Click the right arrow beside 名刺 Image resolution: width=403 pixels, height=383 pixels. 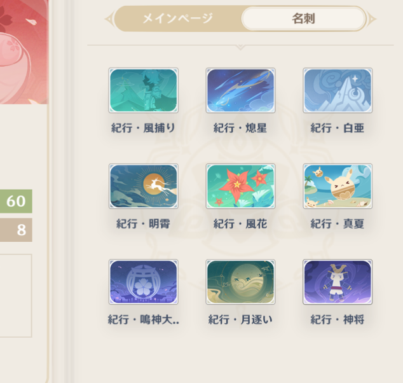[x=372, y=19]
